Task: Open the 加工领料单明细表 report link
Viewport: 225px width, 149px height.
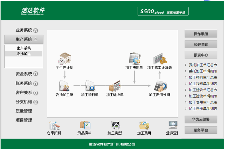Action: (203, 84)
